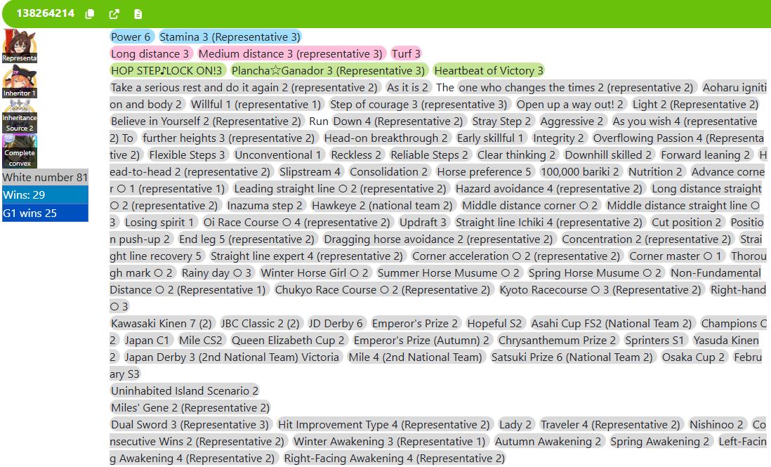Click the Take a serious rest and do it again 2 tag
The image size is (771, 467).
pos(244,88)
